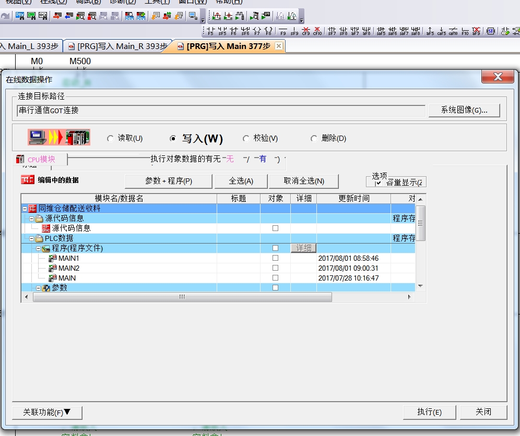This screenshot has width=520, height=436.
Task: Open the 关联功能(F) dropdown button
Action: pyautogui.click(x=47, y=412)
